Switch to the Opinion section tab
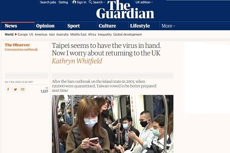Image resolution: width=230 pixels, height=153 pixels. [45, 26]
